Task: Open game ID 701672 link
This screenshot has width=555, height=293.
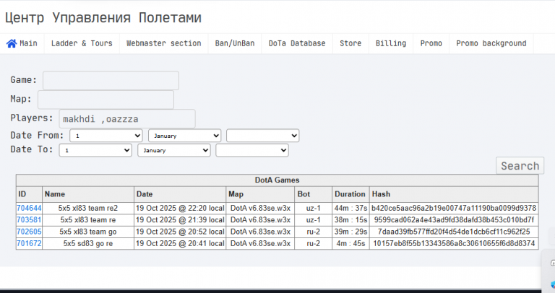Action: pyautogui.click(x=29, y=243)
